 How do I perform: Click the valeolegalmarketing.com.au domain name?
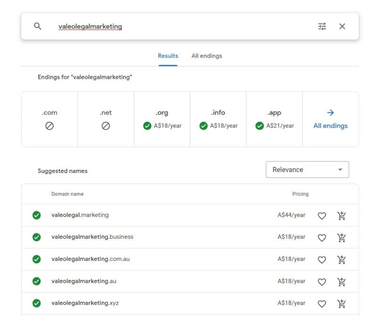[90, 259]
